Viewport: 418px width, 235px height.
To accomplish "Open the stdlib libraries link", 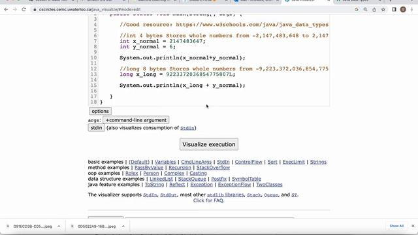I will pos(225,195).
